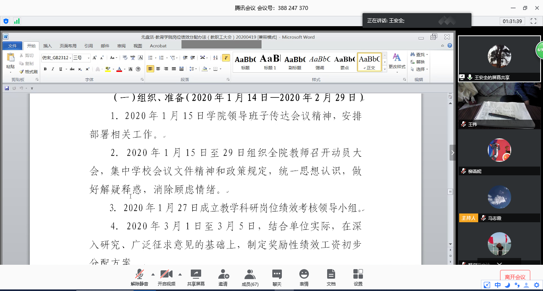Turn on camera with 开启视频
Viewport: 543px width, 291px height.
[x=166, y=275]
